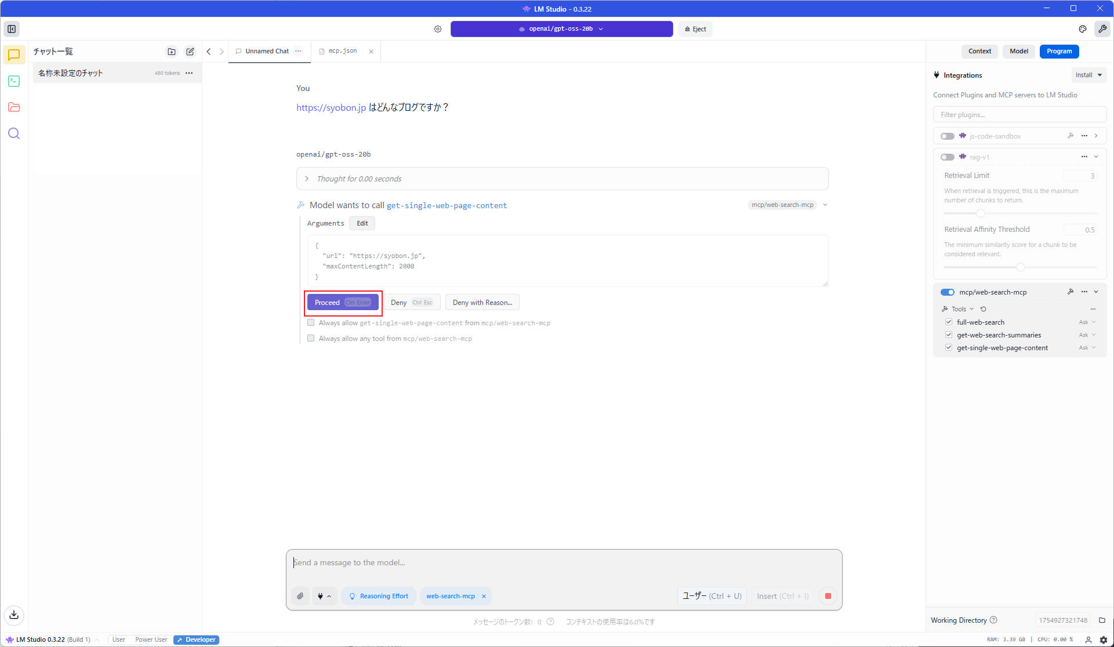Image resolution: width=1114 pixels, height=647 pixels.
Task: Collapse the tool call details chevron
Action: [x=825, y=205]
